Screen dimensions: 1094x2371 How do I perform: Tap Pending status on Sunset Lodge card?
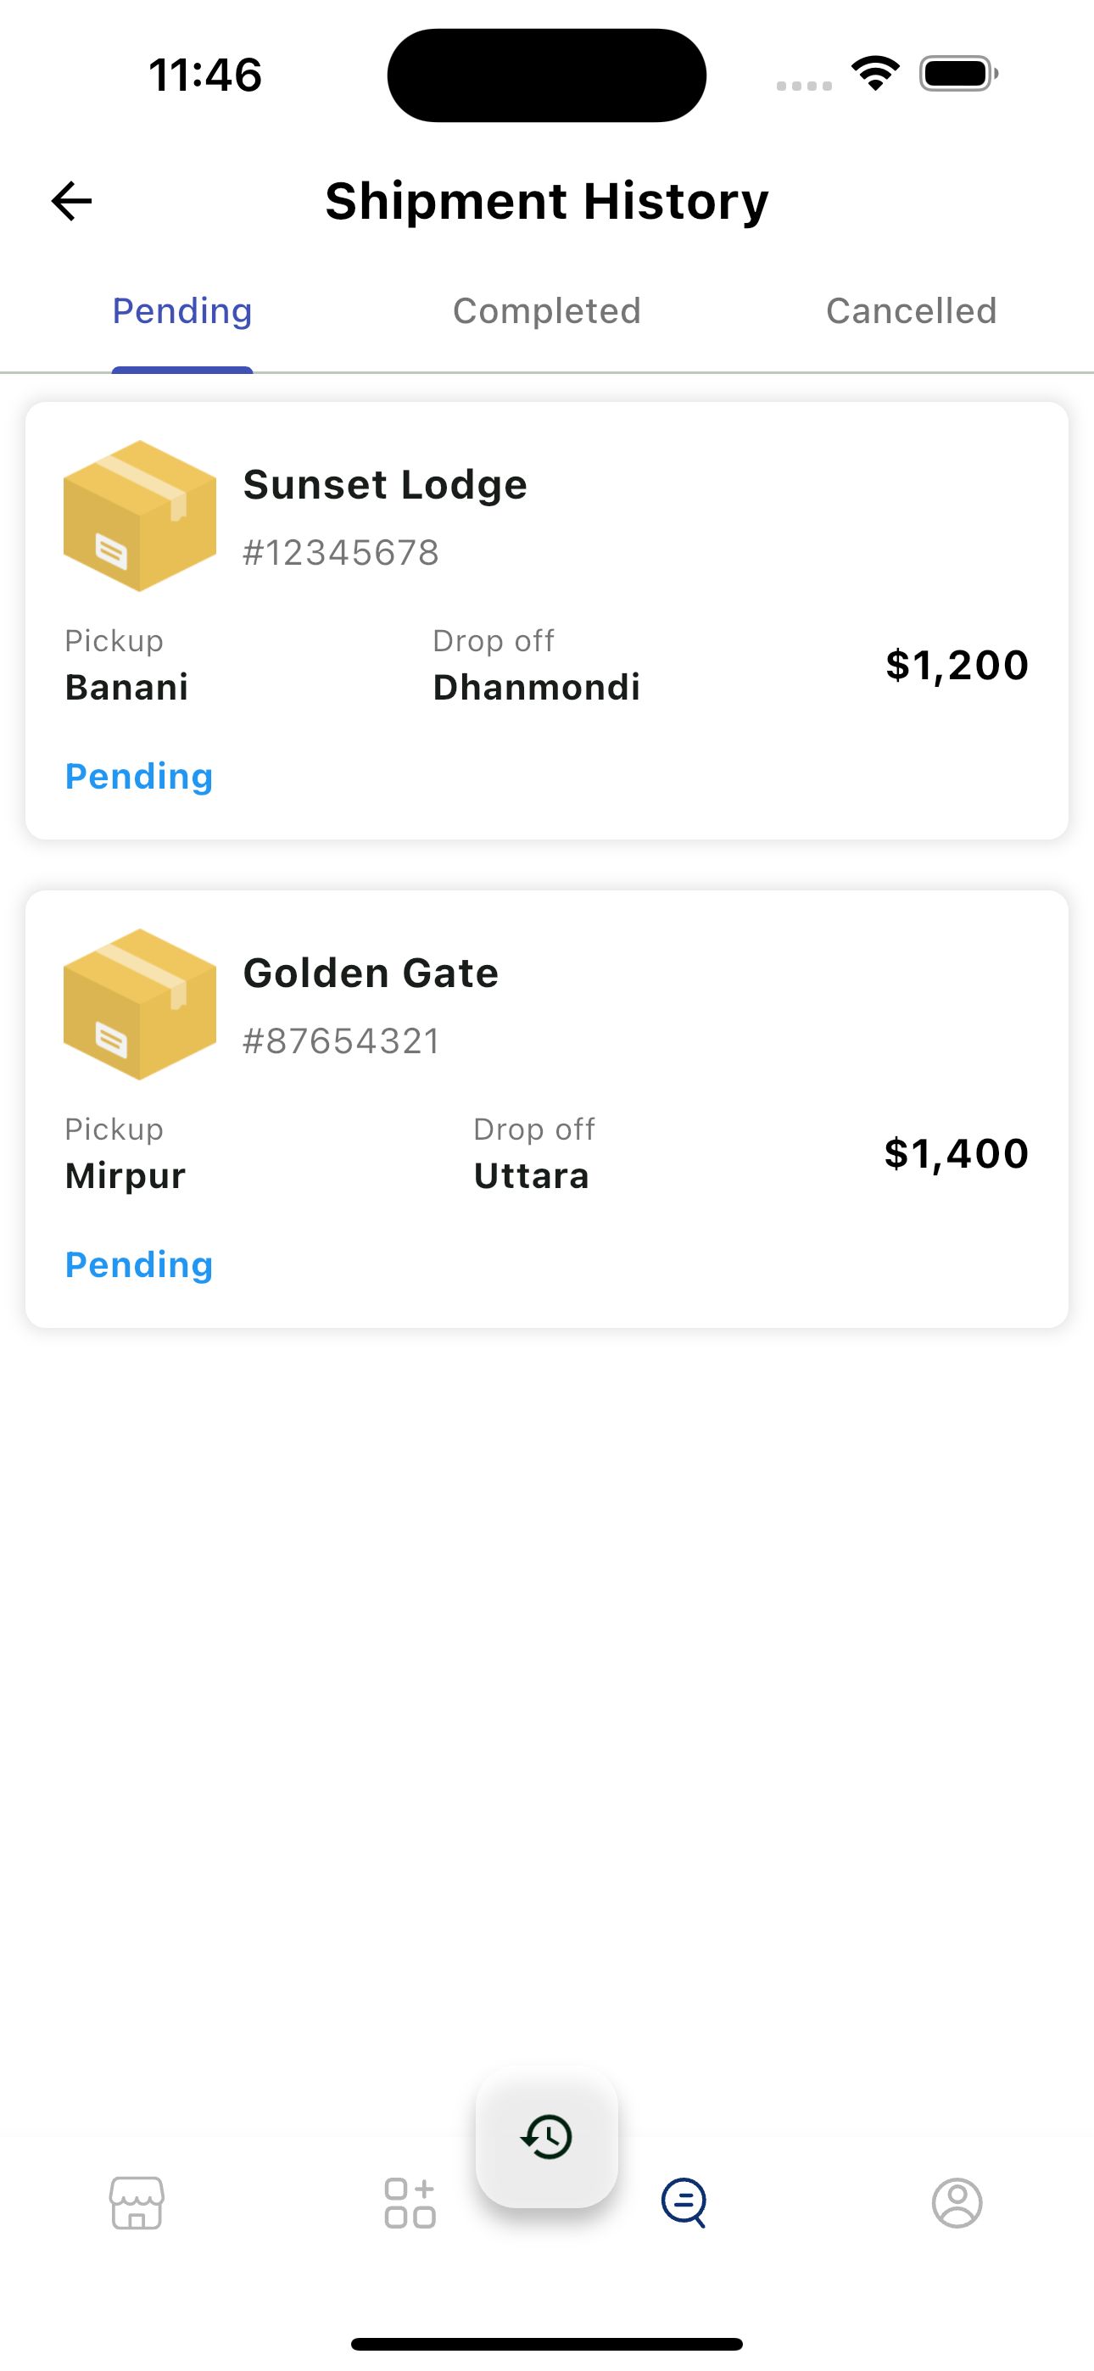click(x=139, y=776)
